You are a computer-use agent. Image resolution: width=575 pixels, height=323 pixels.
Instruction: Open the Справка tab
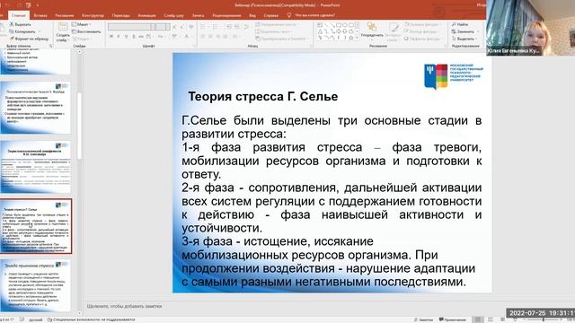pos(271,15)
